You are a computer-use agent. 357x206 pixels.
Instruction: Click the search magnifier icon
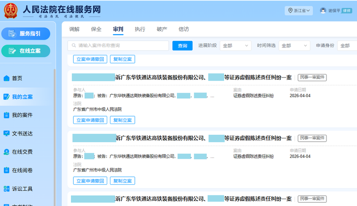(x=74, y=45)
